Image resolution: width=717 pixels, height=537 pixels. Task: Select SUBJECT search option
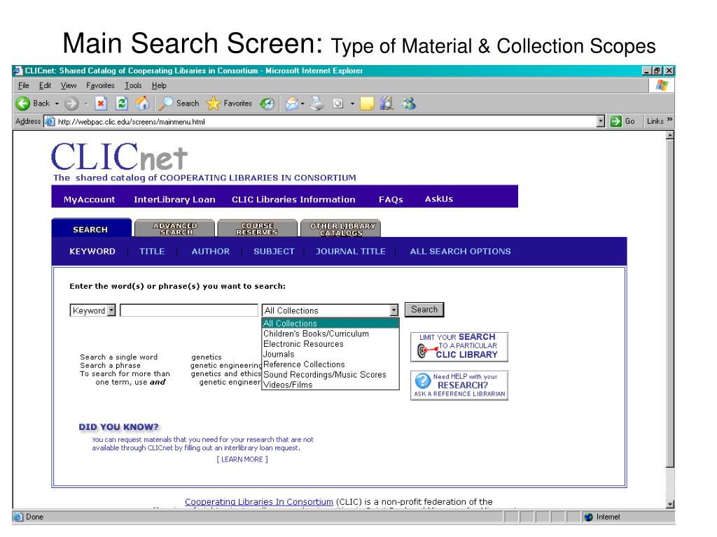pyautogui.click(x=274, y=251)
